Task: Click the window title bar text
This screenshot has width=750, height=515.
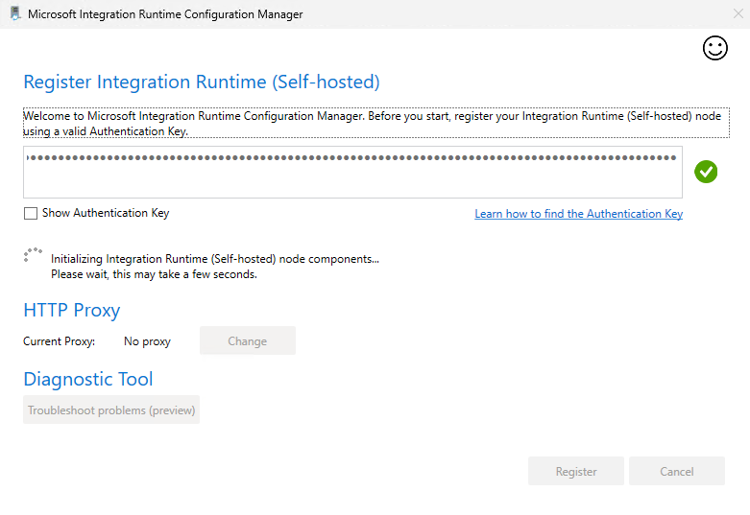Action: (165, 14)
